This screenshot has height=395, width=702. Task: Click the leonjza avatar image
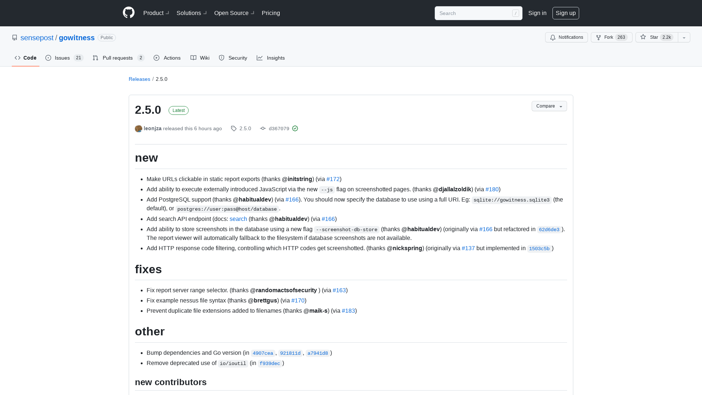tap(139, 129)
